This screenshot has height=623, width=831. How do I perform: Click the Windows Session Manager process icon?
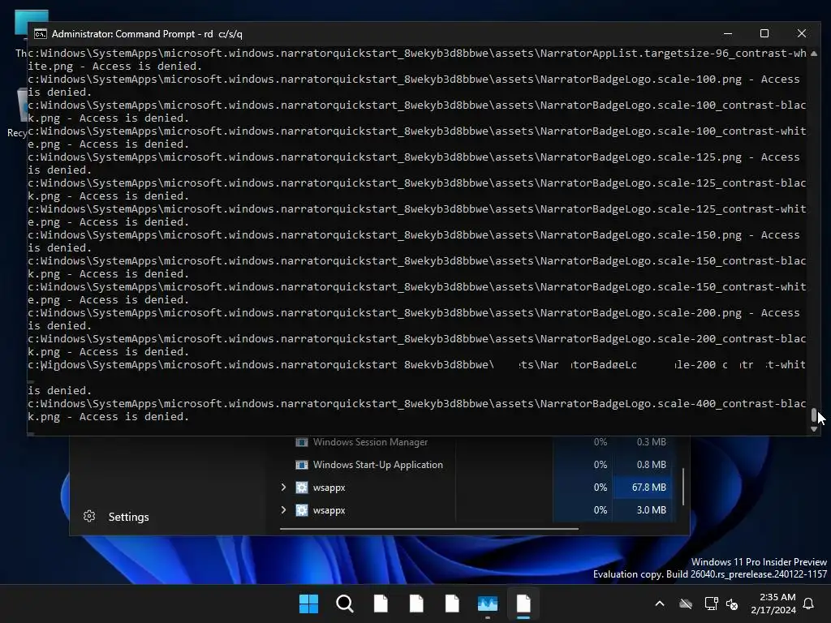pos(302,442)
